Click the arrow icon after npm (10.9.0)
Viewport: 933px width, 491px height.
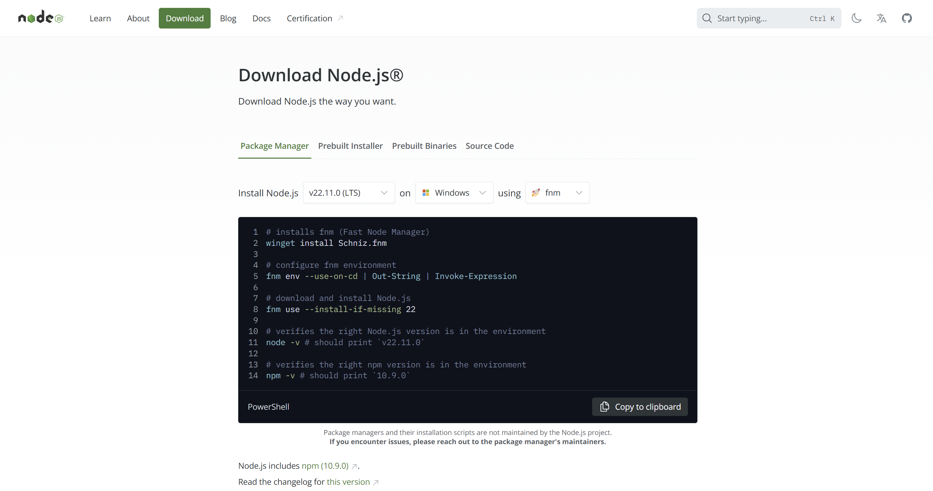[x=354, y=466]
